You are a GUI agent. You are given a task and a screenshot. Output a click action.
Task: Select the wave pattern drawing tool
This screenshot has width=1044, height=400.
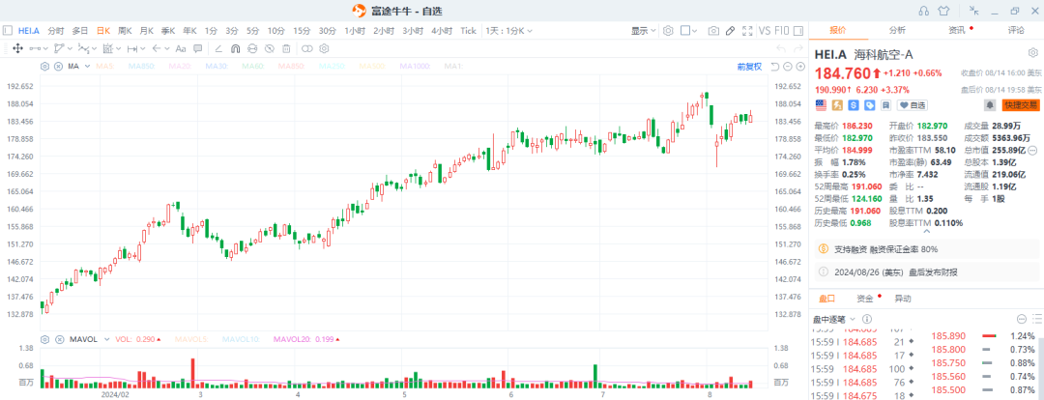pyautogui.click(x=84, y=48)
